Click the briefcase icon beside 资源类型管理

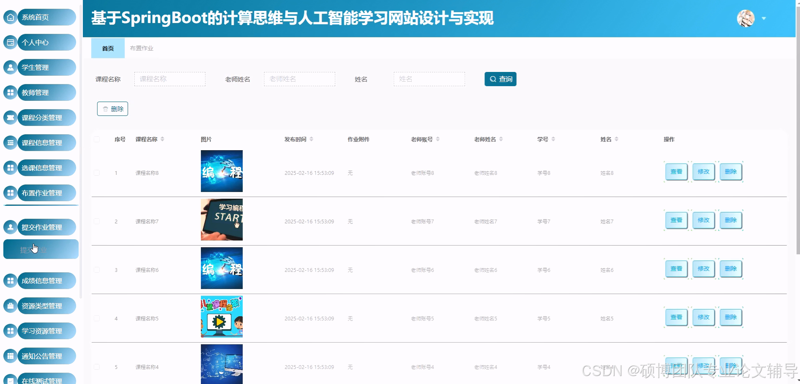10,306
